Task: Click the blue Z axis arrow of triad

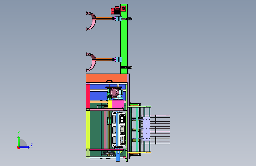Action: [25, 147]
